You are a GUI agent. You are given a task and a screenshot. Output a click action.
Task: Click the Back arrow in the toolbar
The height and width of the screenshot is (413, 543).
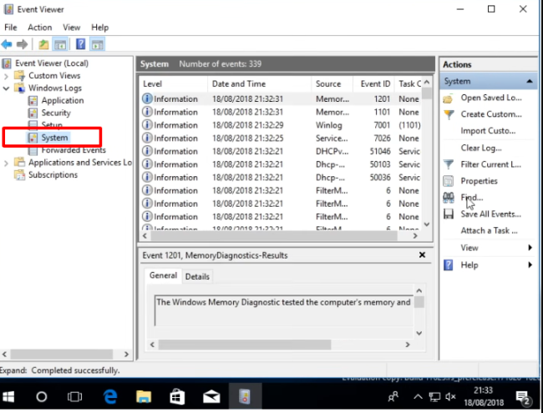(x=7, y=44)
